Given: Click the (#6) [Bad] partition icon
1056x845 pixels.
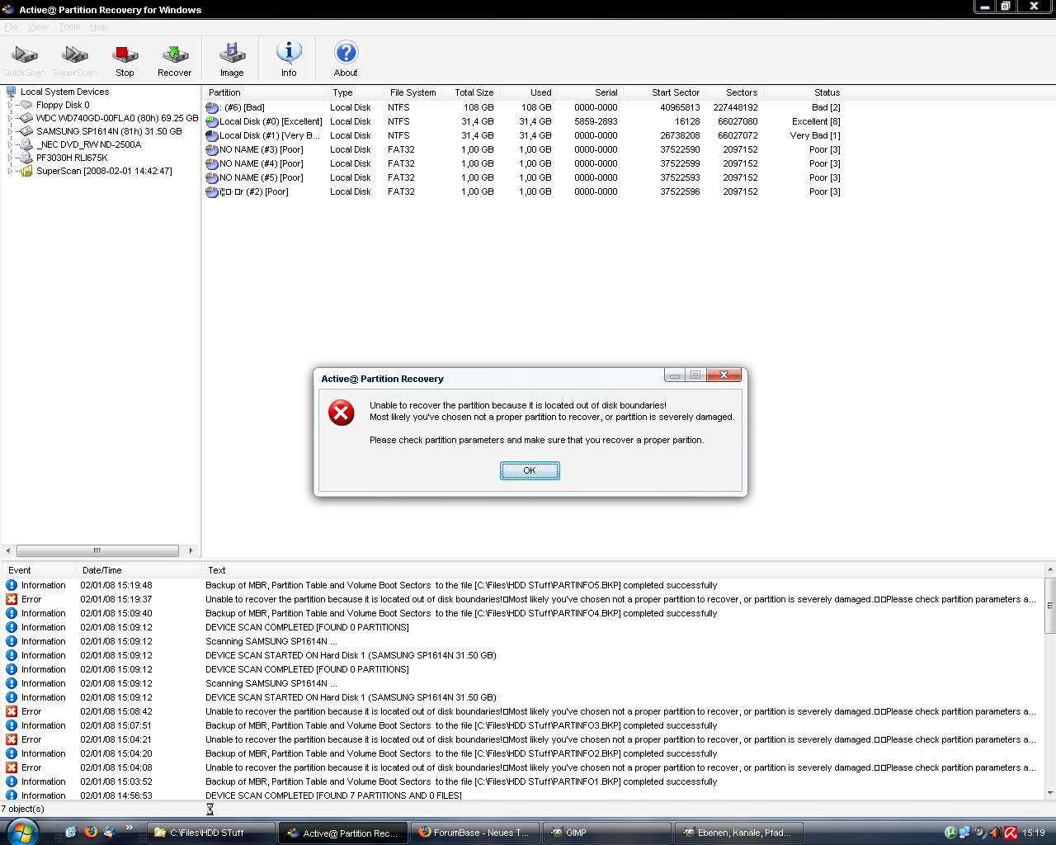Looking at the screenshot, I should 212,107.
